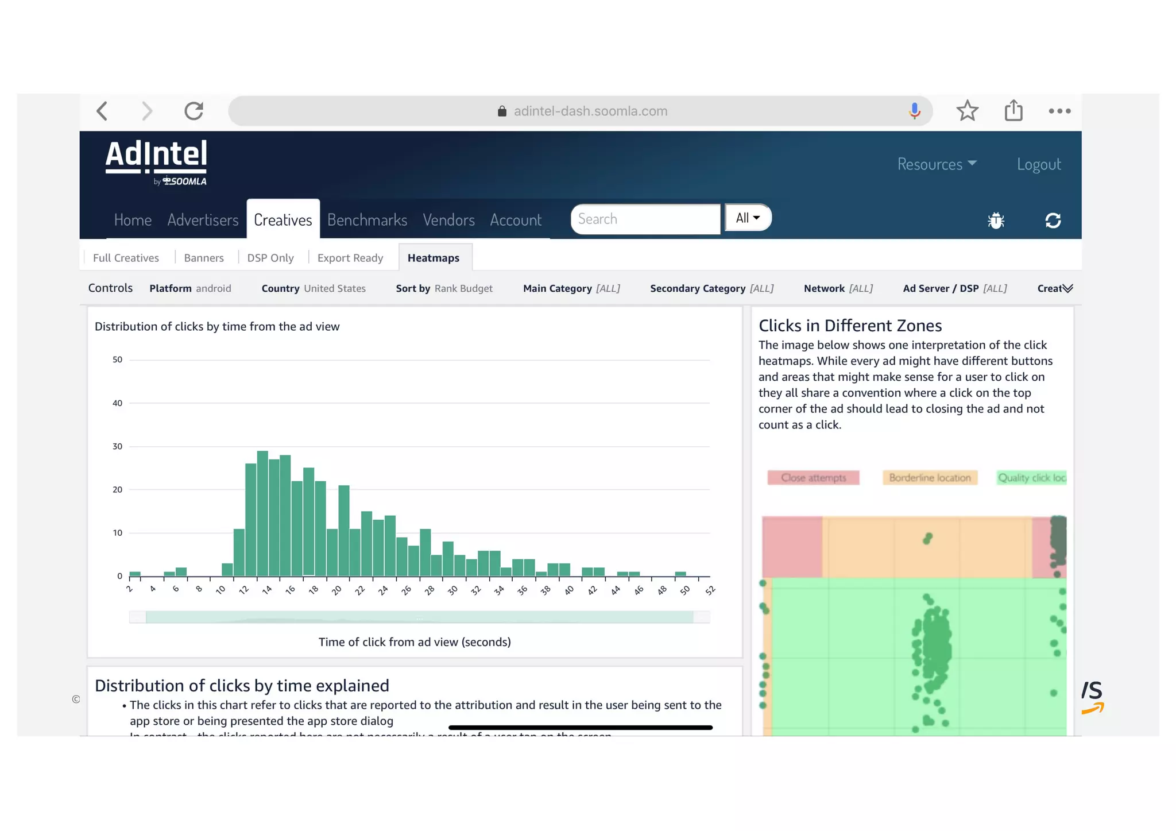The height and width of the screenshot is (831, 1176).
Task: Click the Logout link
Action: click(1038, 164)
